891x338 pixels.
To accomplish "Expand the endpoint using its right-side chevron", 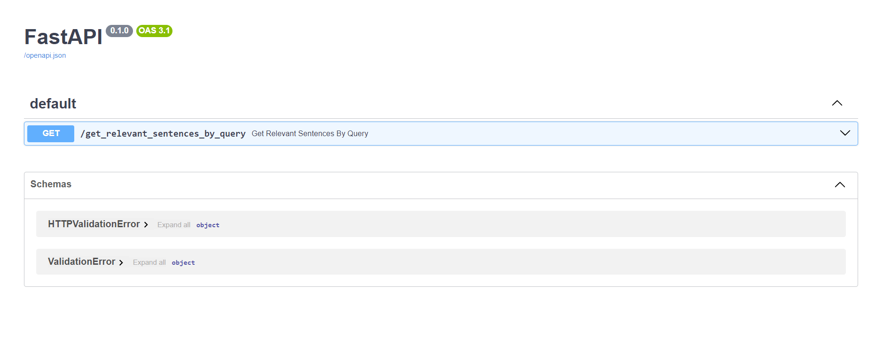I will [844, 133].
